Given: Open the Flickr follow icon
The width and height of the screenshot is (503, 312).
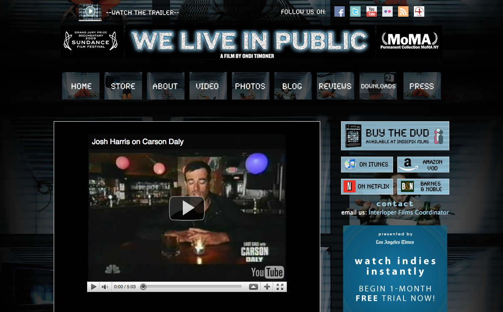Looking at the screenshot, I should 387,12.
